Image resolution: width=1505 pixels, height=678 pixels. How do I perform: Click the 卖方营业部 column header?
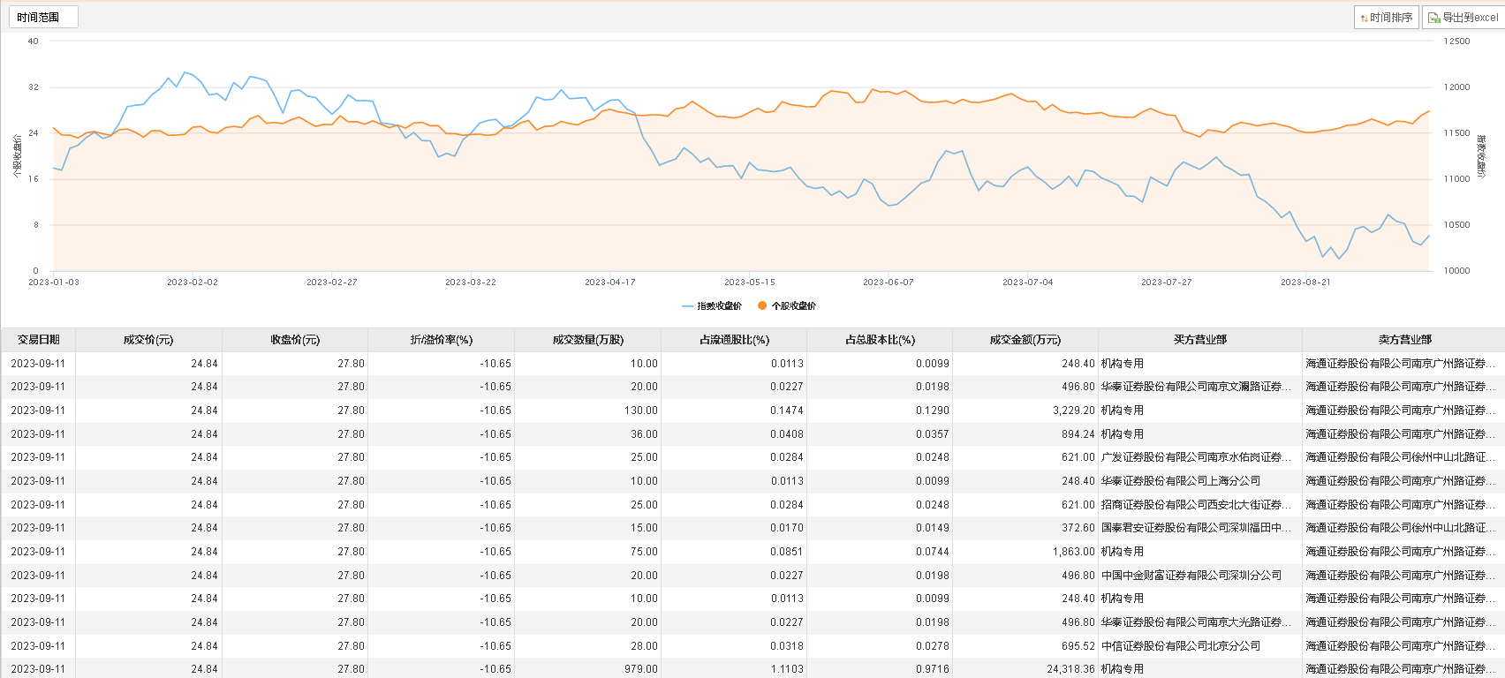click(x=1404, y=340)
